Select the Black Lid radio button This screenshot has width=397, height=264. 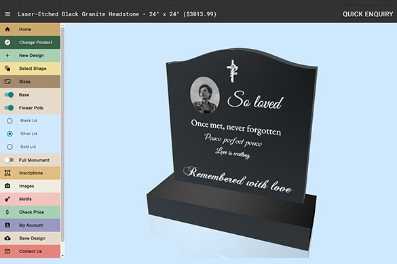click(10, 121)
